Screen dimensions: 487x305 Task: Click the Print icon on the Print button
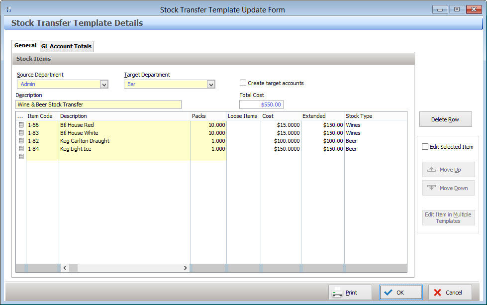(x=337, y=293)
